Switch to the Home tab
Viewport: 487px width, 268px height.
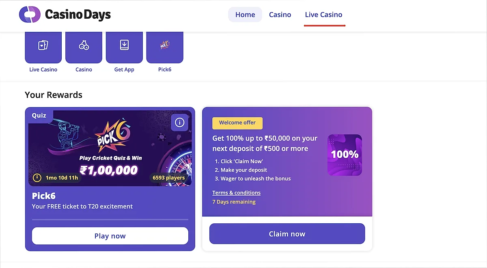click(245, 15)
